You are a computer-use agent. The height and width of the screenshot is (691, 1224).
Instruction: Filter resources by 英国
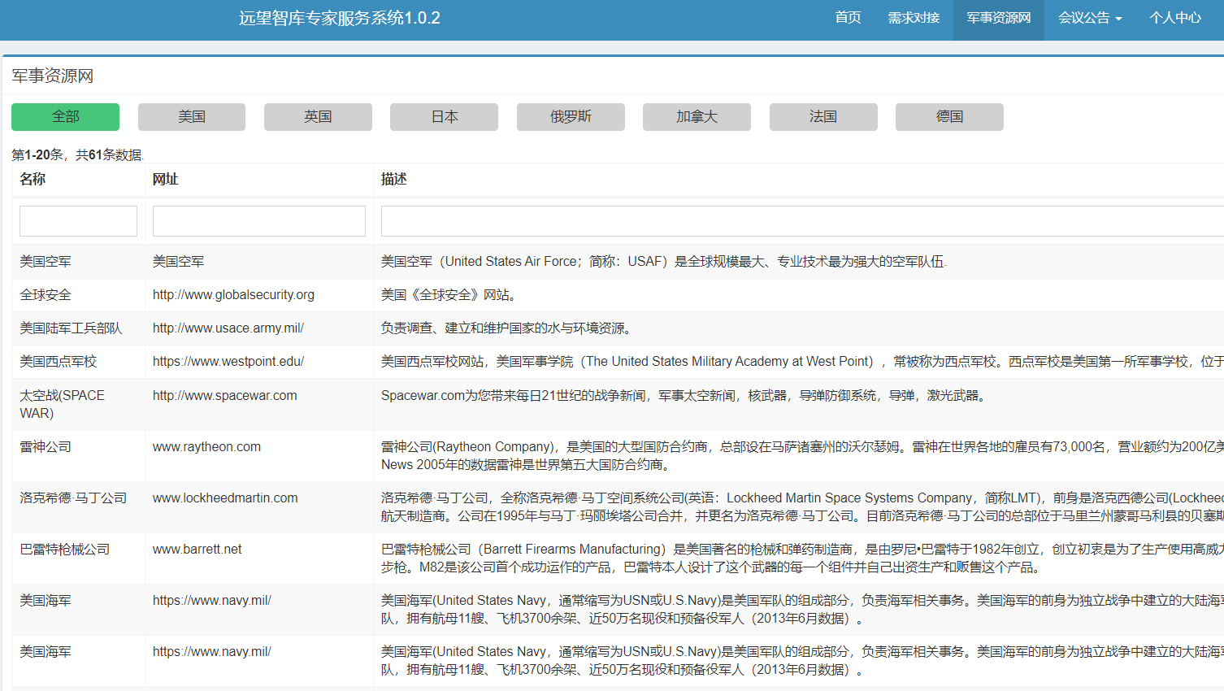pyautogui.click(x=318, y=117)
